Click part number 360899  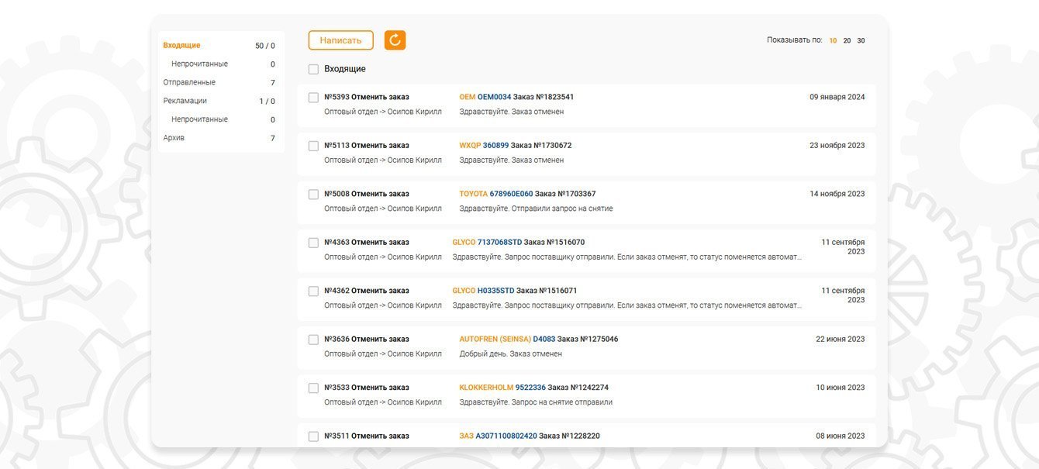click(x=496, y=146)
